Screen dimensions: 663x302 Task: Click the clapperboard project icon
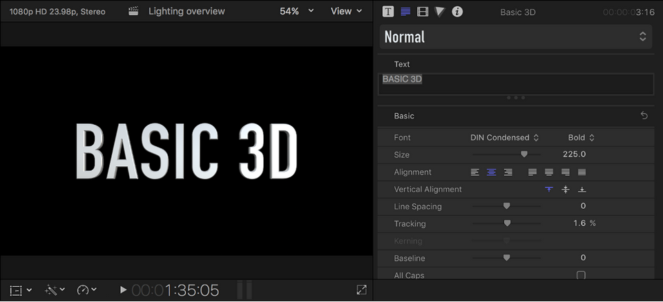[133, 12]
